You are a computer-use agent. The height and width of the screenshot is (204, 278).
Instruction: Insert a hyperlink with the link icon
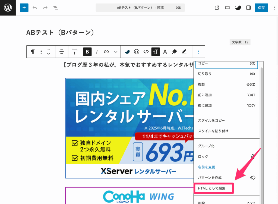(x=106, y=52)
